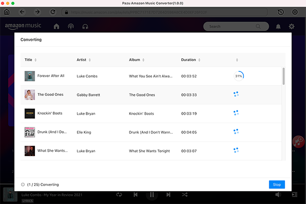Select the duration 00:04:05

189,132
